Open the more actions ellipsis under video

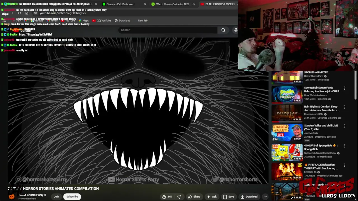point(265,197)
